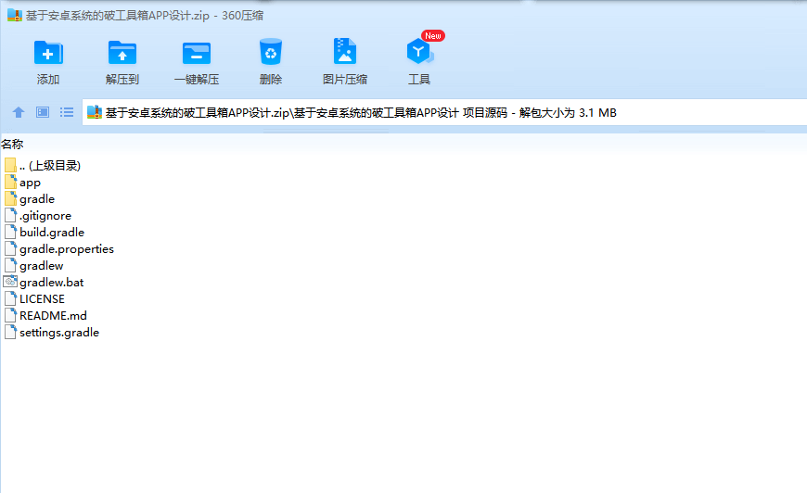Click the README.md file icon
The width and height of the screenshot is (807, 493).
(x=11, y=315)
